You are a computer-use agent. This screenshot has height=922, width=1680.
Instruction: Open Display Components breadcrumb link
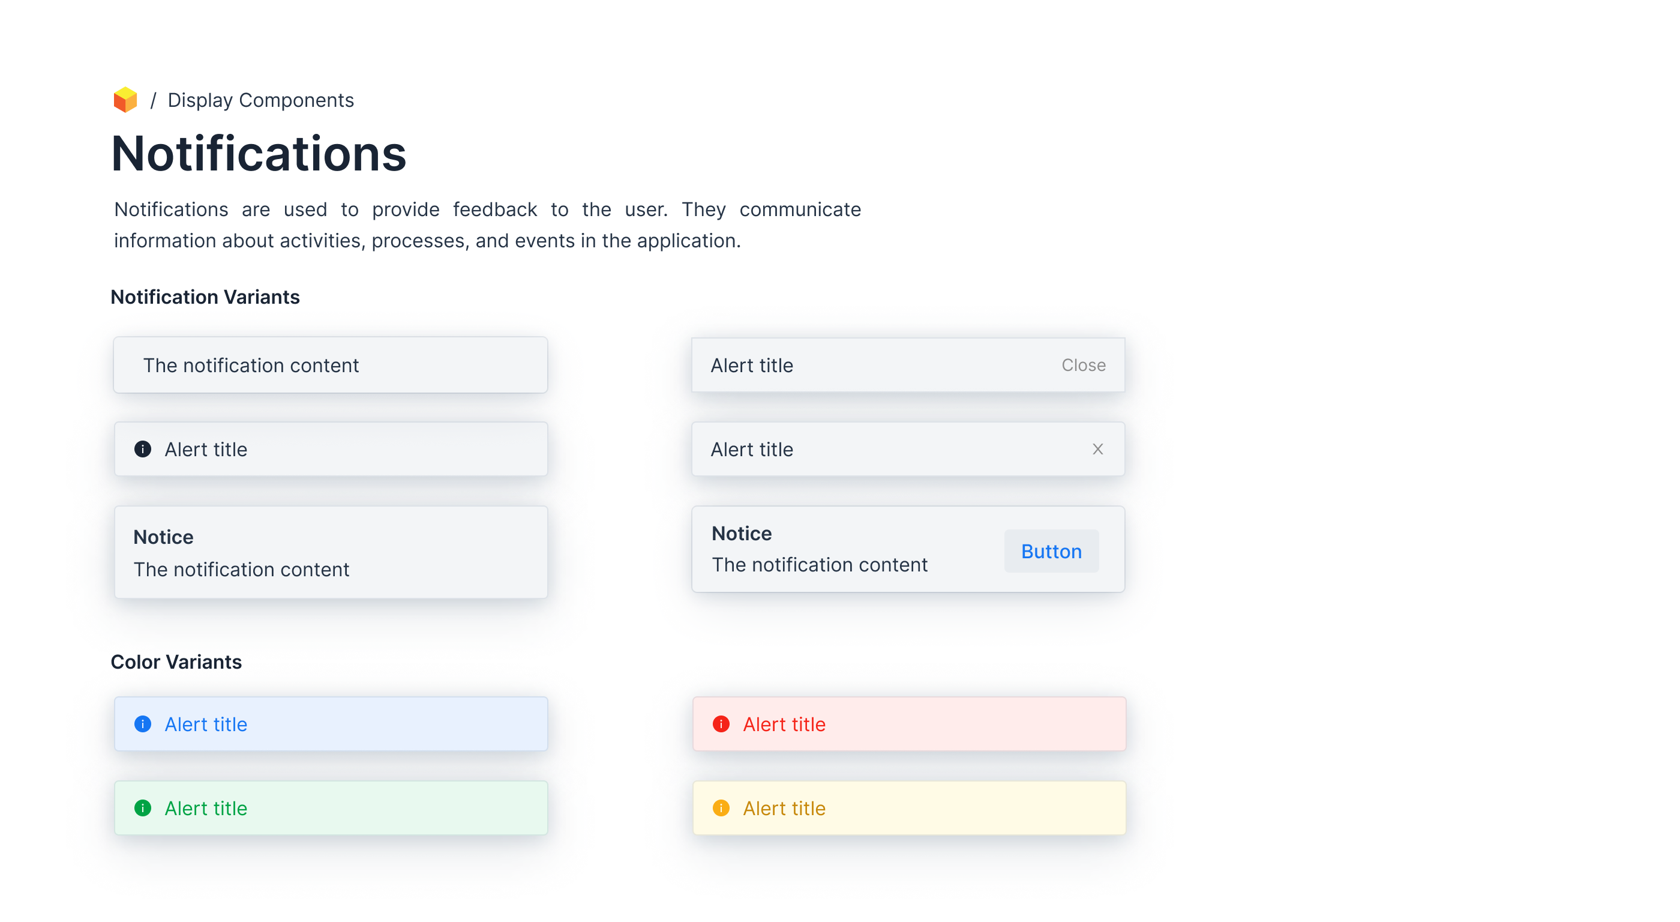260,100
